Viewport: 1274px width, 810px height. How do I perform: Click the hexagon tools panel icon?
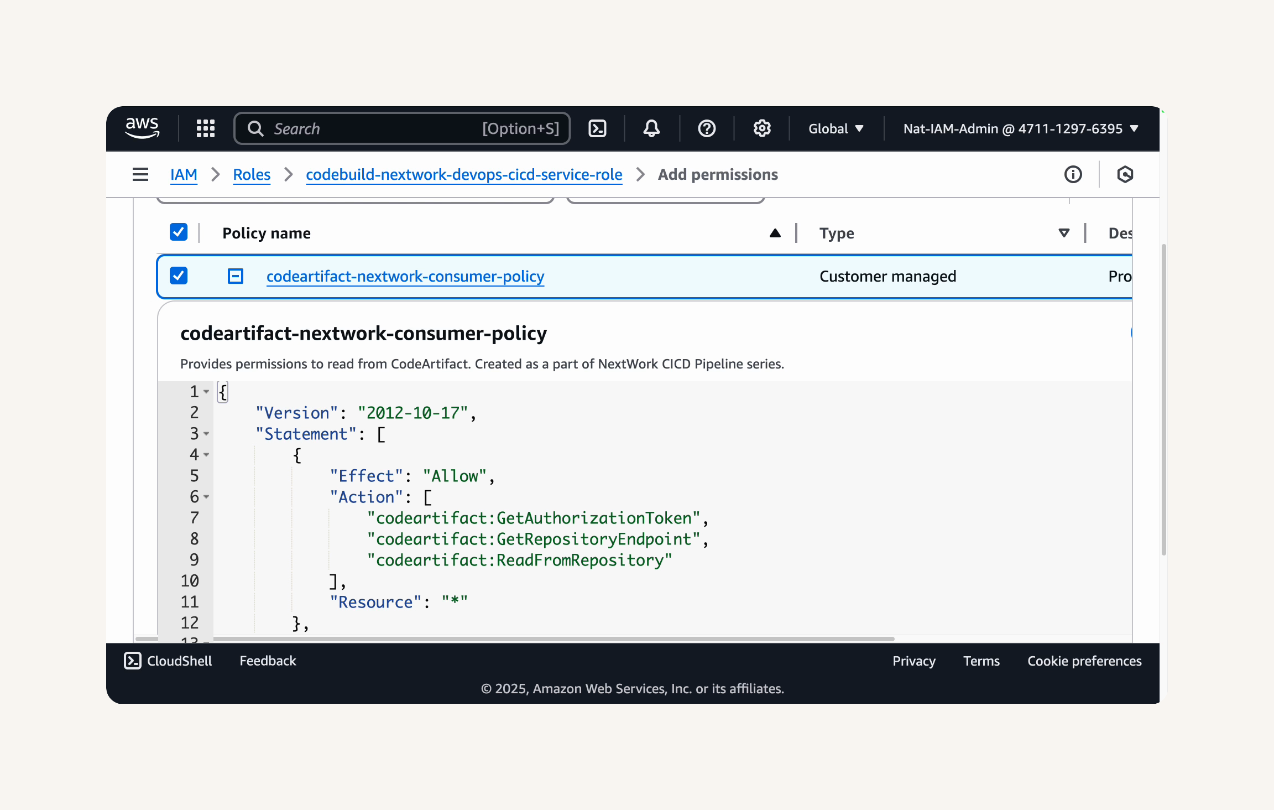point(1125,174)
